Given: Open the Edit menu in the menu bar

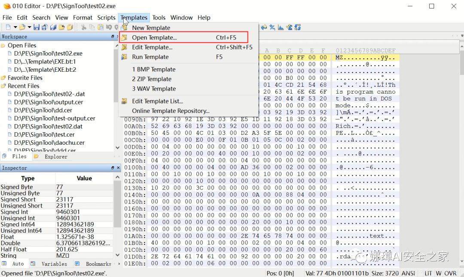Looking at the screenshot, I should [x=22, y=18].
